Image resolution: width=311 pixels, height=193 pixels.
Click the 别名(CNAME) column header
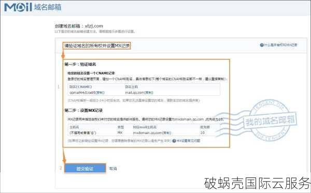click(x=80, y=87)
